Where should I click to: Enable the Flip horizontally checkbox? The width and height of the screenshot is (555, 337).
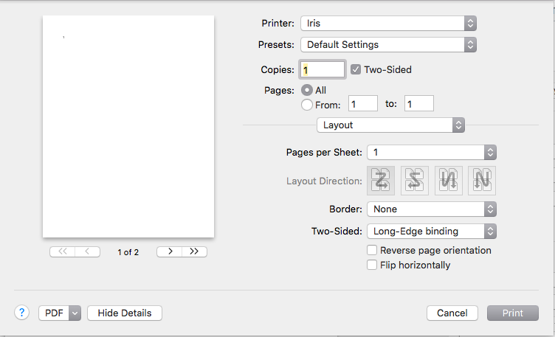click(x=372, y=265)
